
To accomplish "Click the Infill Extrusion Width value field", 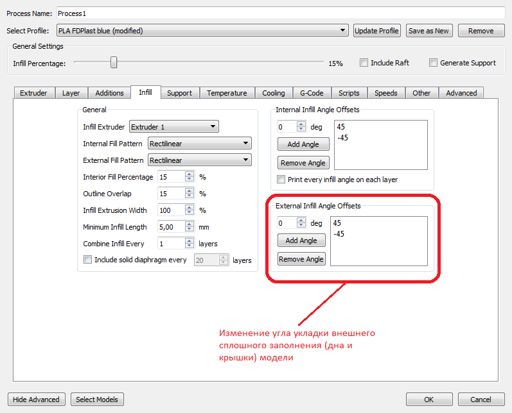I will pyautogui.click(x=171, y=210).
